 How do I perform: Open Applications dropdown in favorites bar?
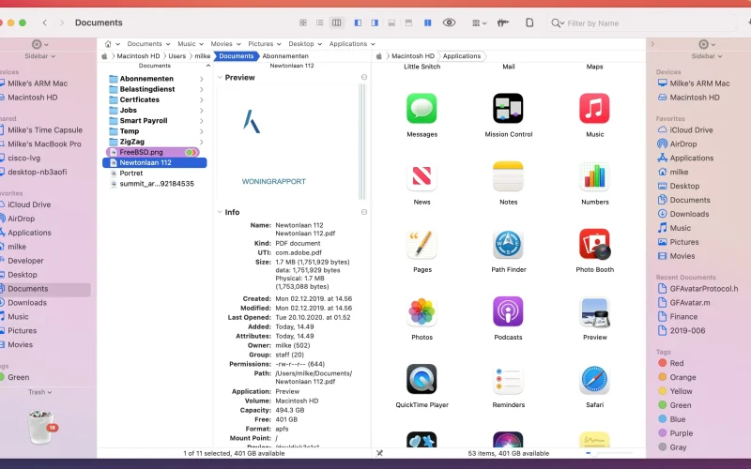coord(352,43)
